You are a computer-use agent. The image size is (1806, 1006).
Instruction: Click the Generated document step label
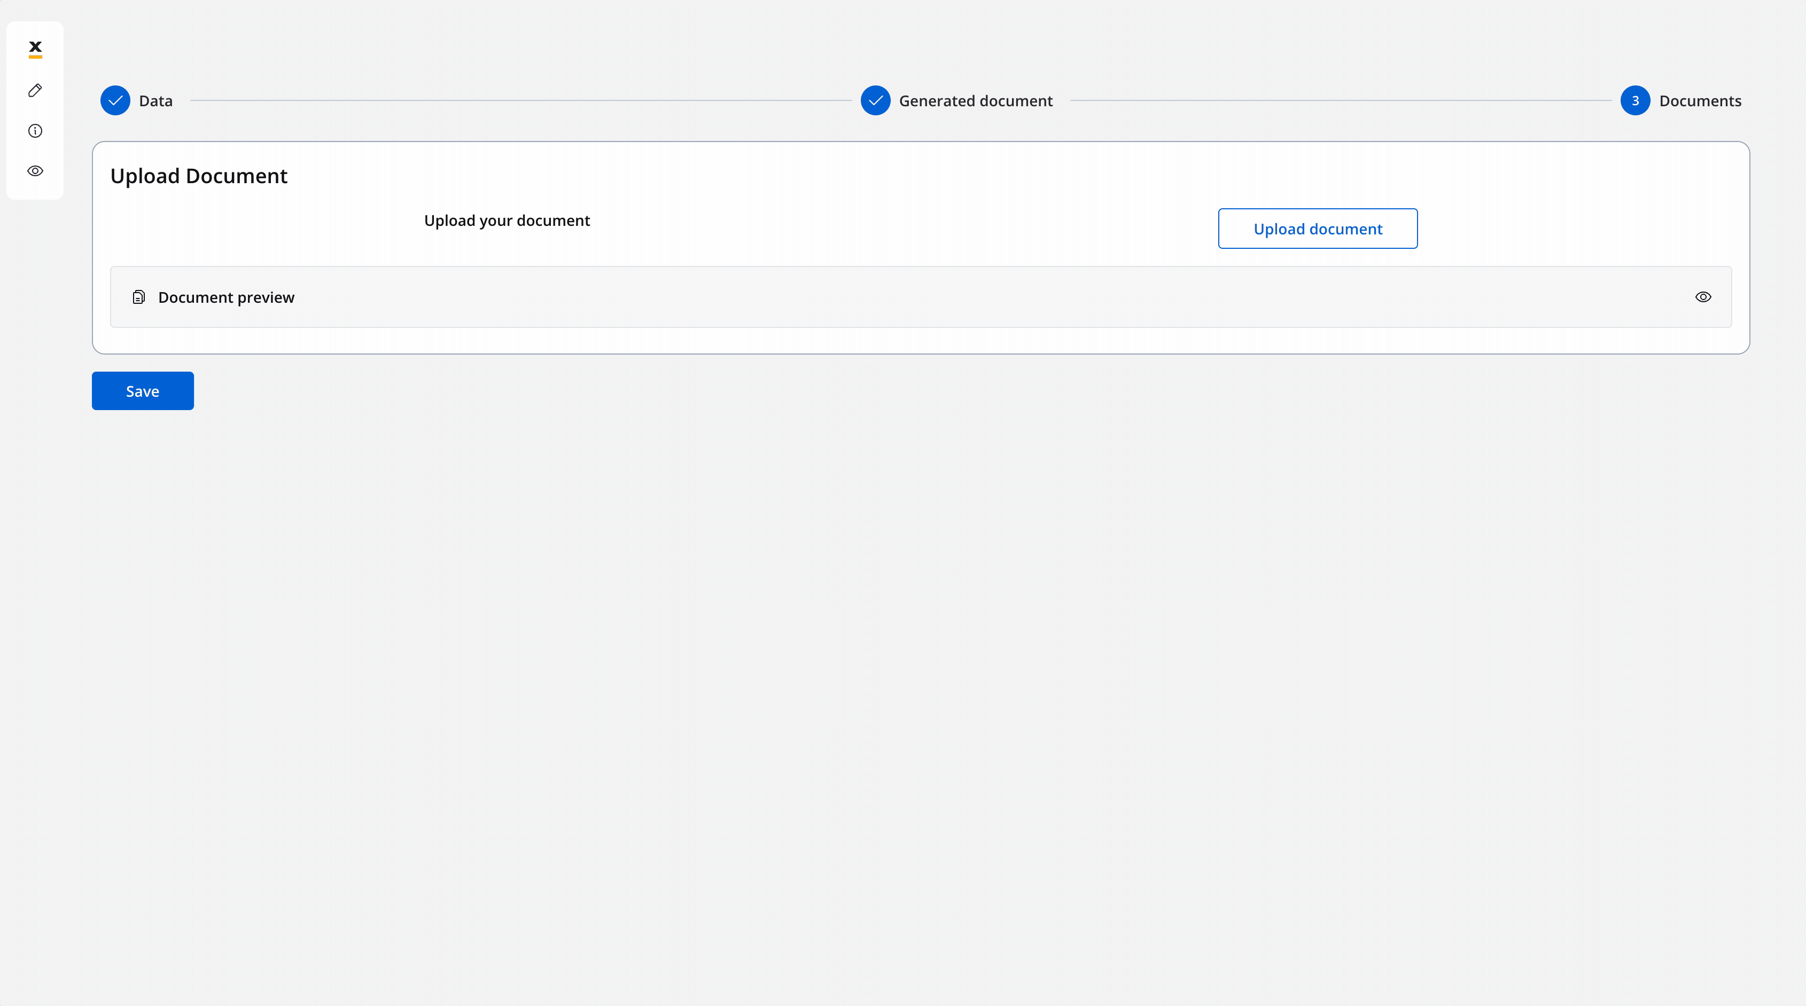(975, 101)
